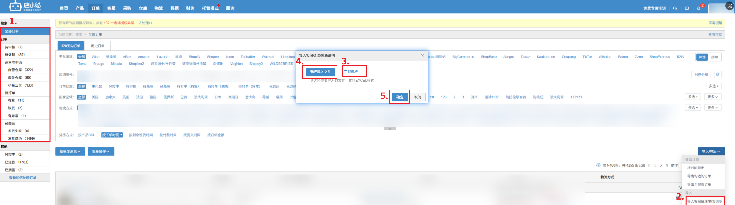Go to first page of records
This screenshot has height=205, width=735.
649,165
